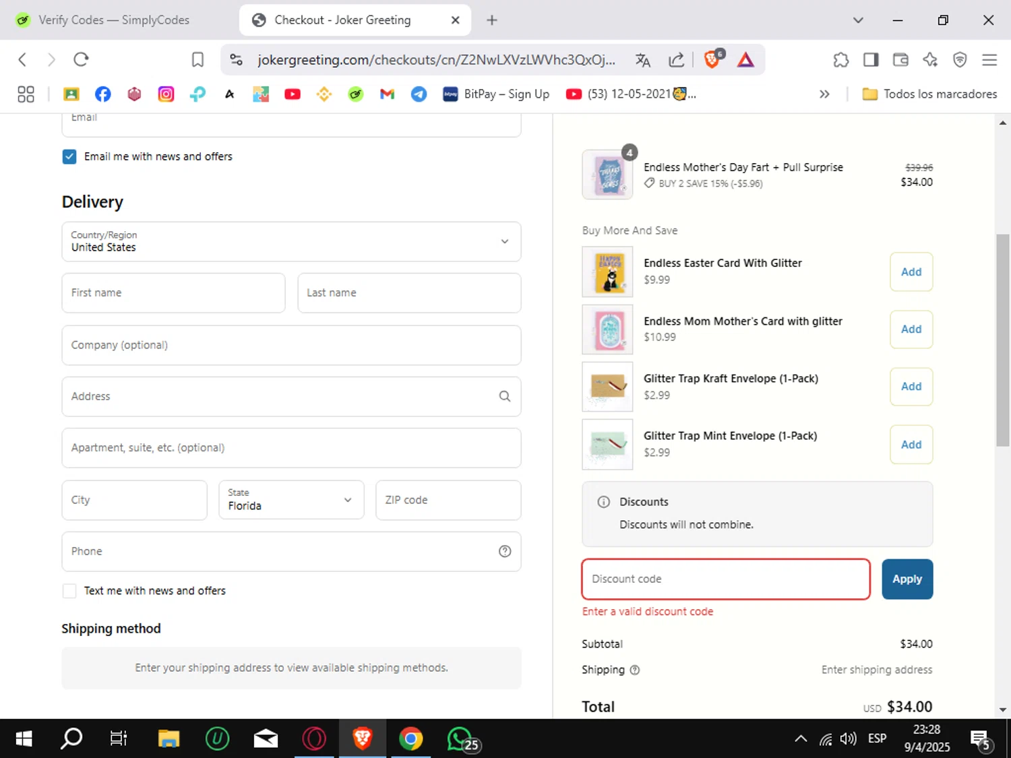Click the Shipping info question icon
The width and height of the screenshot is (1011, 758).
point(634,670)
